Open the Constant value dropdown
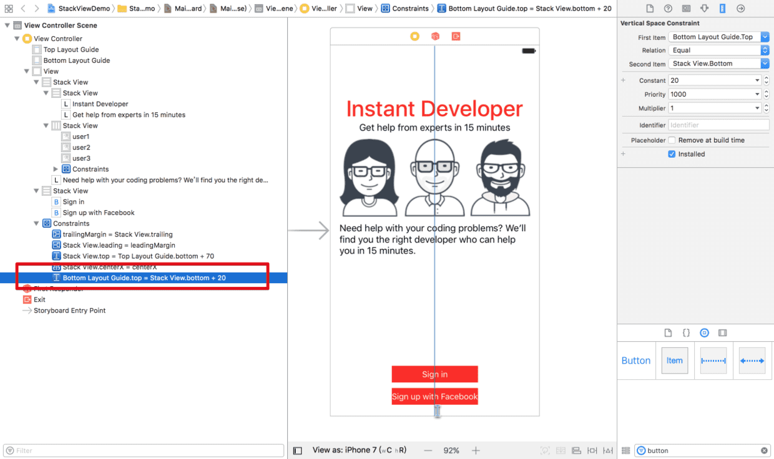The height and width of the screenshot is (459, 774). tap(757, 80)
